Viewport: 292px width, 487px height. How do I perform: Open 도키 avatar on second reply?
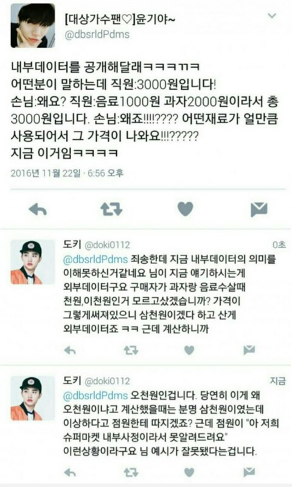point(33,398)
